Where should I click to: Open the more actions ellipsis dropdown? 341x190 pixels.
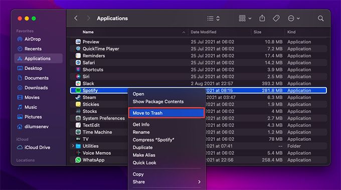pos(293,19)
